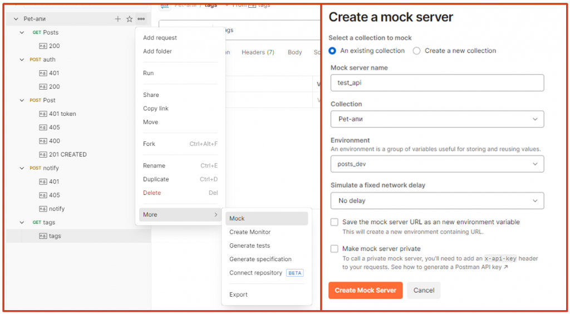This screenshot has height=314, width=570.
Task: Open the Environment dropdown showing posts_dev
Action: (437, 164)
